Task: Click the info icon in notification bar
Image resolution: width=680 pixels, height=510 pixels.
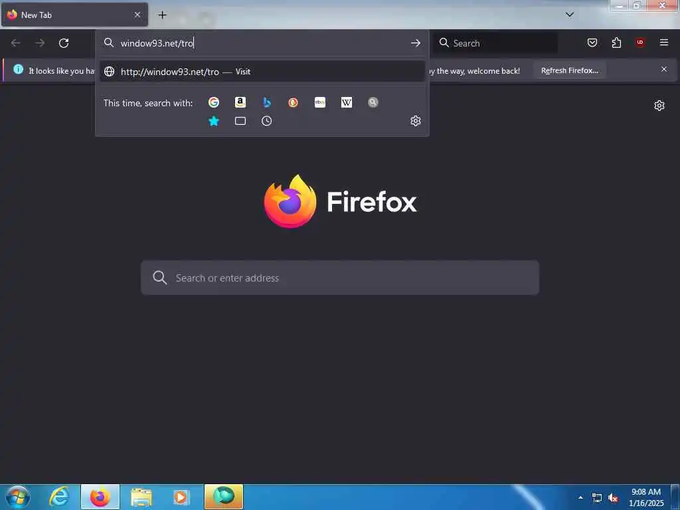Action: click(18, 69)
